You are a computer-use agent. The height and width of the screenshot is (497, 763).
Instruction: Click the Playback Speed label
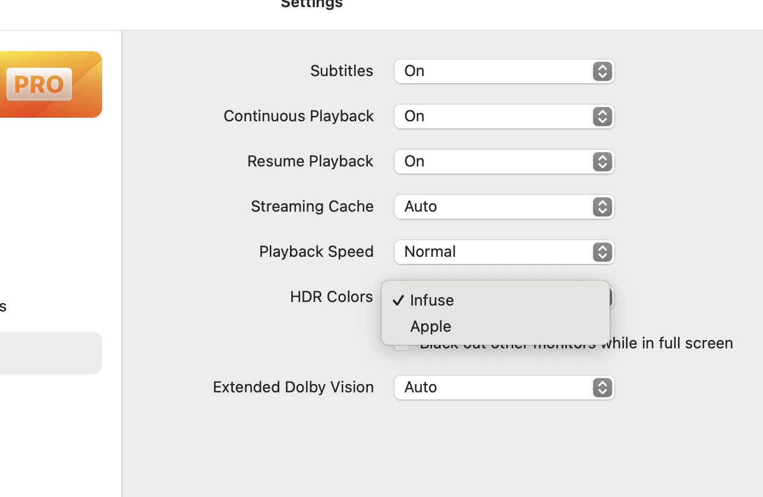coord(316,251)
